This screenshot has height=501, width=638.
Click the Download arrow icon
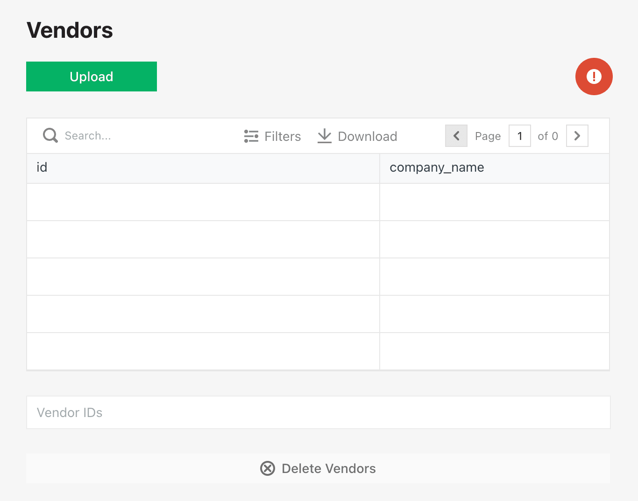[324, 136]
